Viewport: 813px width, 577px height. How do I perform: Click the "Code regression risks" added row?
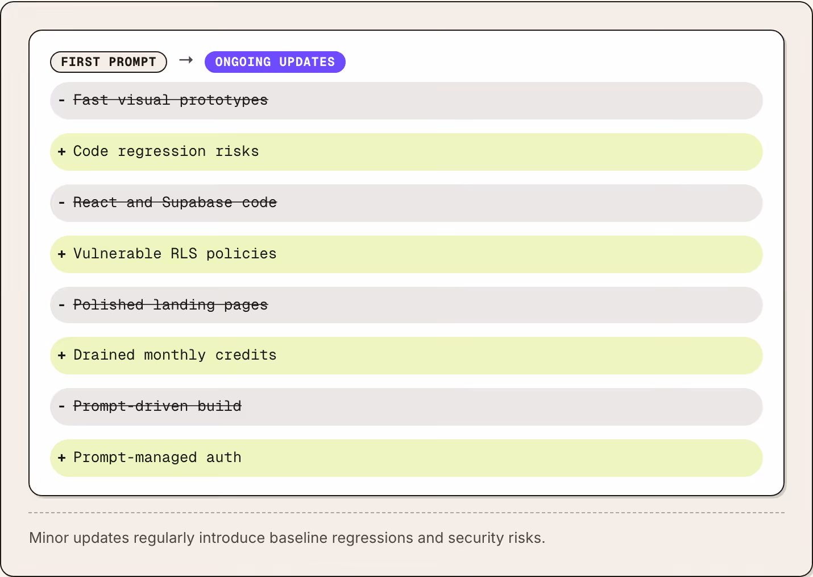coord(406,152)
